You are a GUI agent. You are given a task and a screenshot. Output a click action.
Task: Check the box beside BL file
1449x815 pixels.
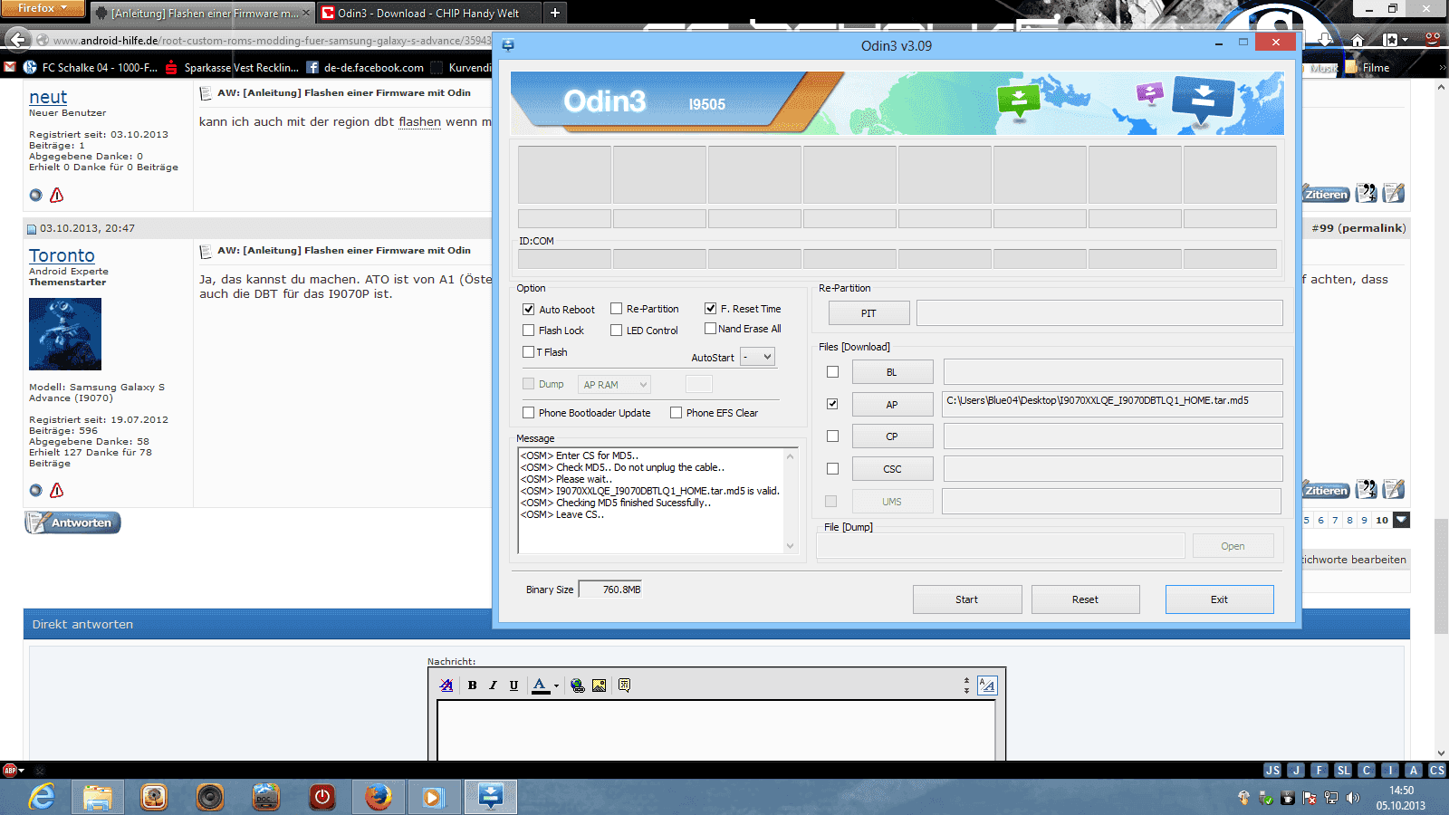833,372
